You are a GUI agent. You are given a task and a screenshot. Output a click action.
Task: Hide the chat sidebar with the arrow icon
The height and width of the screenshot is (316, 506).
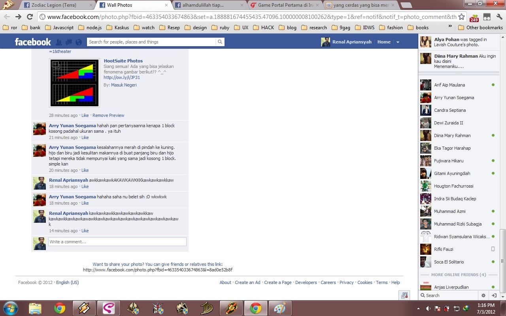pos(494,295)
